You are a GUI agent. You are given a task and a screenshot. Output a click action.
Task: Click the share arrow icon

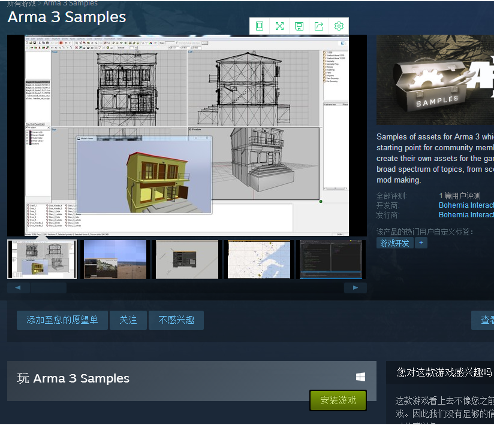[319, 26]
